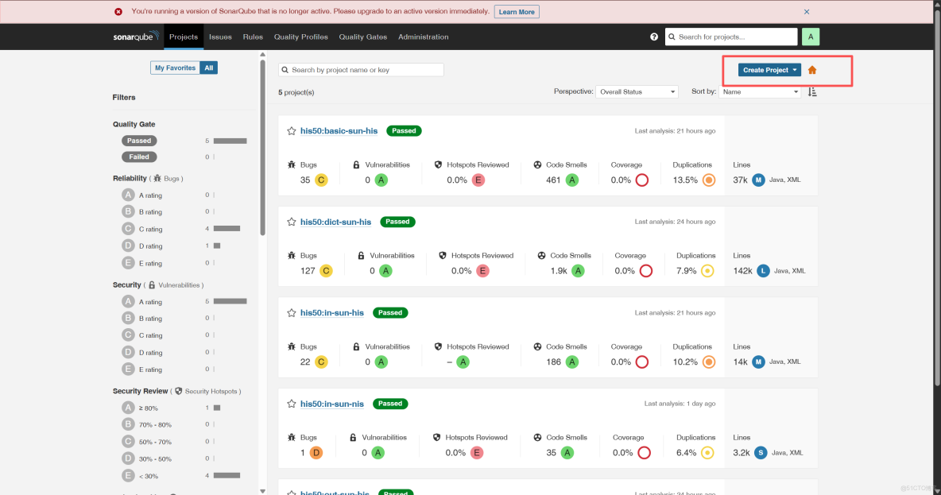Open the Perspective dropdown
The width and height of the screenshot is (941, 495).
pyautogui.click(x=637, y=91)
